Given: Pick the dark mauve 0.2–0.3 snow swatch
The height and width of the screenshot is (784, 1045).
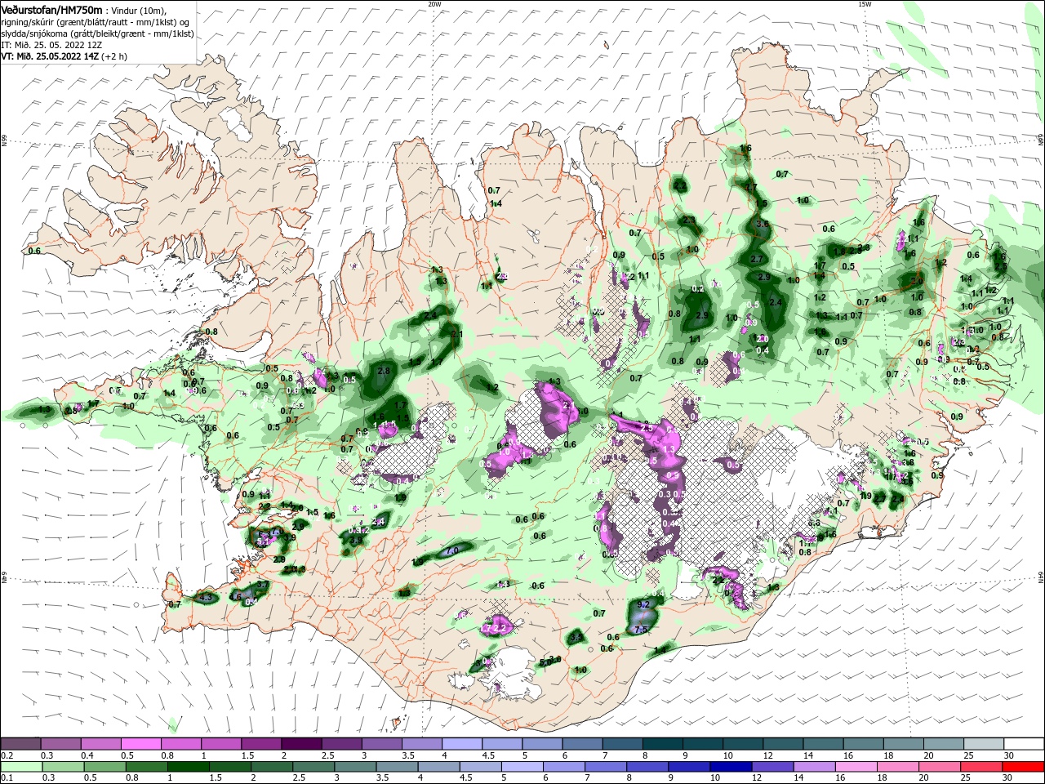Looking at the screenshot, I should (20, 744).
